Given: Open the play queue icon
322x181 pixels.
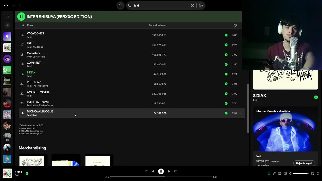Looking at the screenshot, I should [280, 173].
